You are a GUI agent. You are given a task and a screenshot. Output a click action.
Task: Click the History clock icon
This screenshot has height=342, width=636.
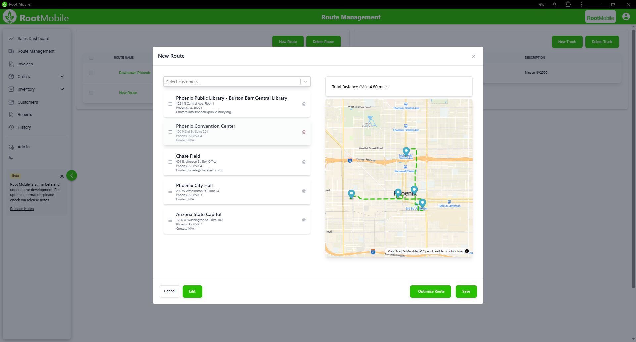click(x=11, y=127)
